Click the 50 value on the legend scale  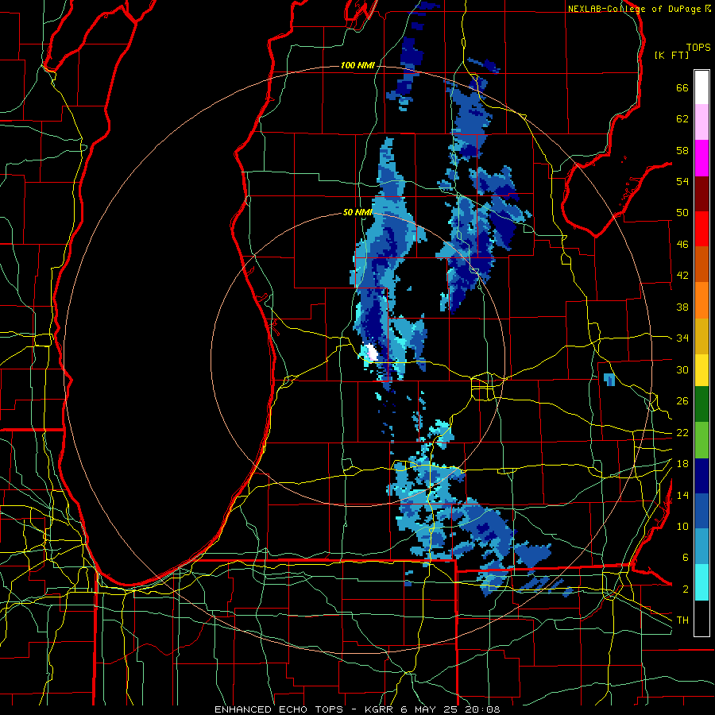pos(682,213)
